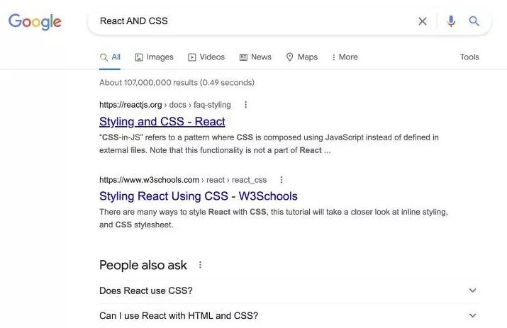
Task: Open the Maps results tab
Action: (301, 57)
